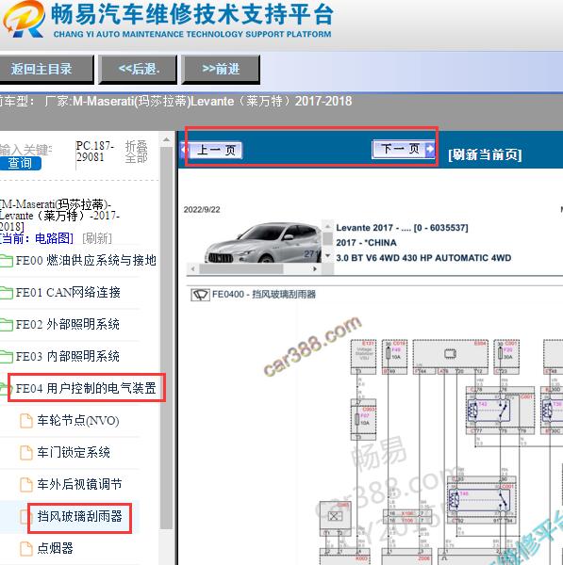This screenshot has width=563, height=565.
Task: Click the wiper icon beside FE0400 title
Action: click(200, 295)
